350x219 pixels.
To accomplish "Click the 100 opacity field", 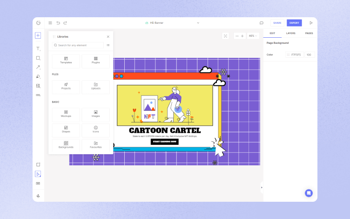I will (x=310, y=55).
